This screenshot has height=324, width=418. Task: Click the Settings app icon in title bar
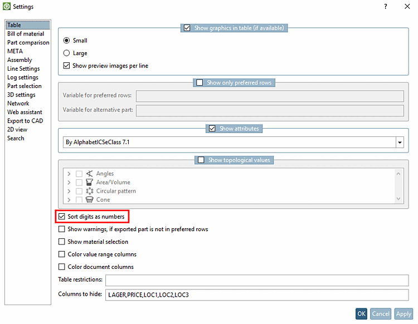tap(7, 7)
